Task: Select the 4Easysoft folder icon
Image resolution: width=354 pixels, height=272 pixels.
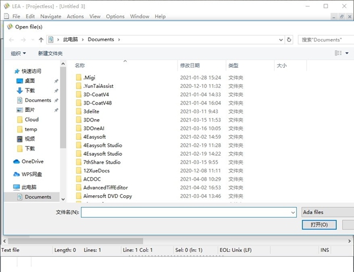Action: [78, 137]
